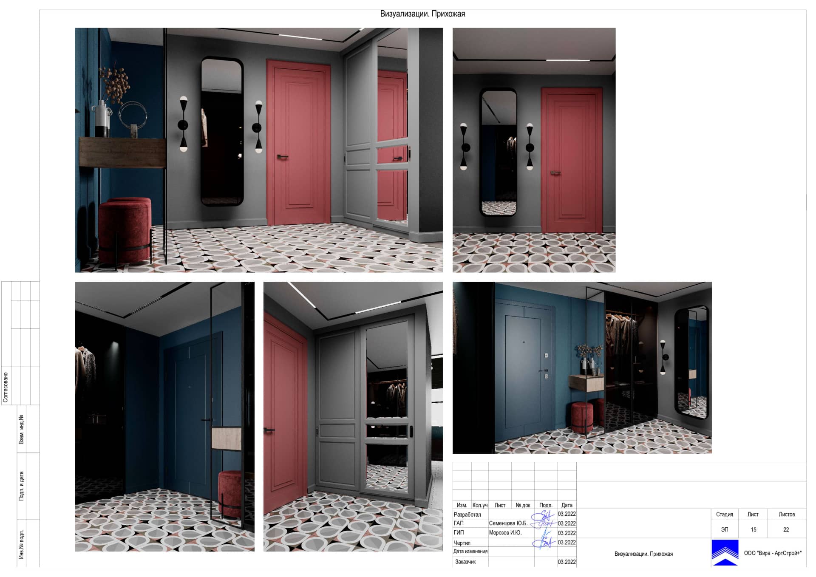
Task: Click the signature in the Чертил row
Action: [544, 543]
